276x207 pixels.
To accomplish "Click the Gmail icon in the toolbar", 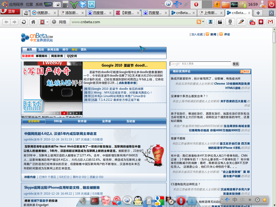I will pyautogui.click(x=270, y=22).
